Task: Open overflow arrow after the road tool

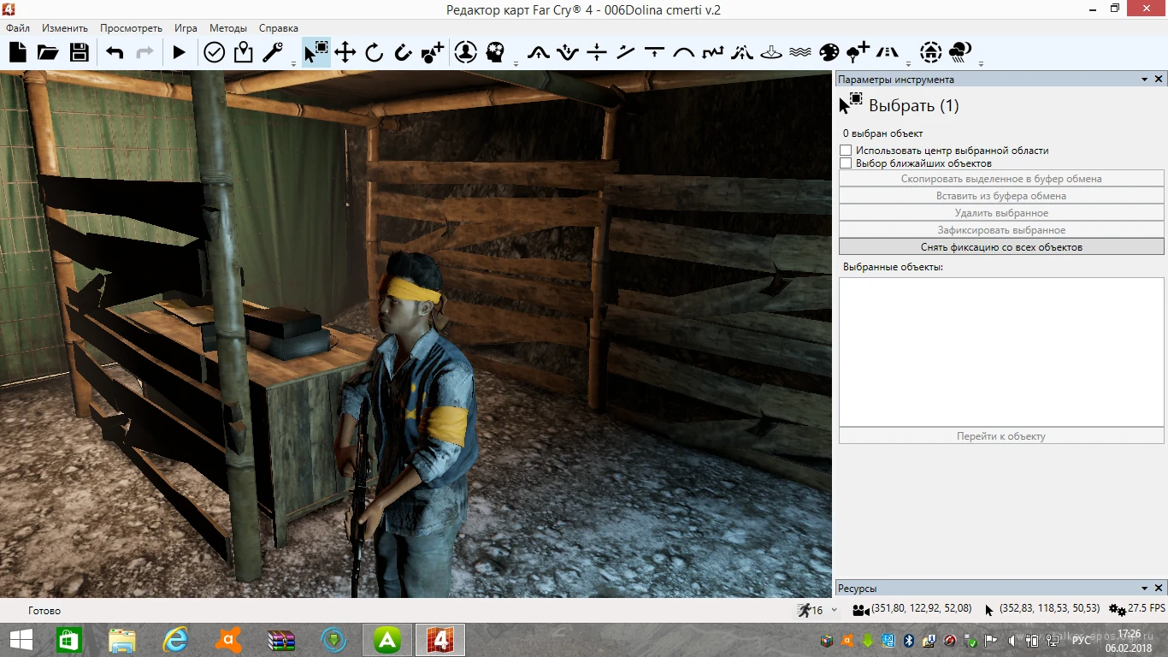Action: point(908,63)
